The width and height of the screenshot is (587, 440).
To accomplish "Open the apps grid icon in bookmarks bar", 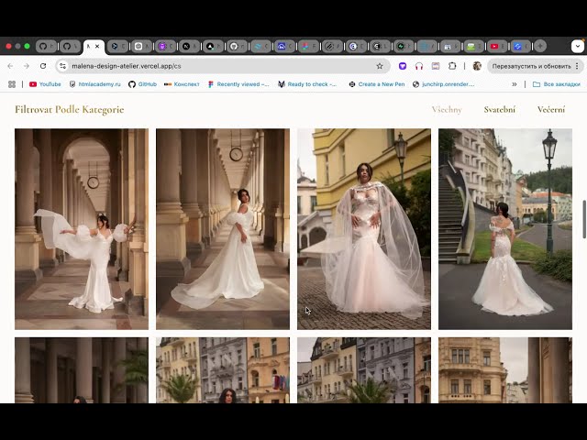I will coord(12,84).
